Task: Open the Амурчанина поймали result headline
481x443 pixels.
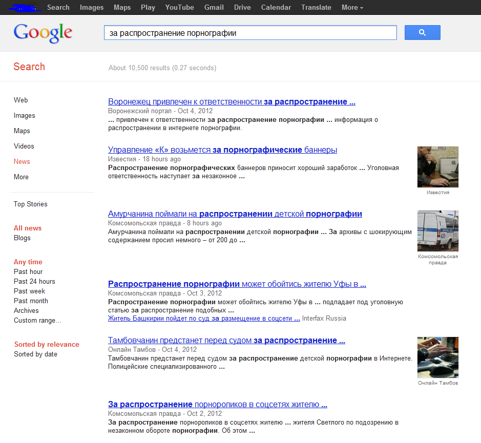Action: tap(235, 214)
